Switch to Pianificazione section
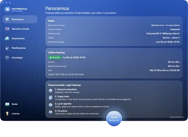188x137 pixels. 20,48
